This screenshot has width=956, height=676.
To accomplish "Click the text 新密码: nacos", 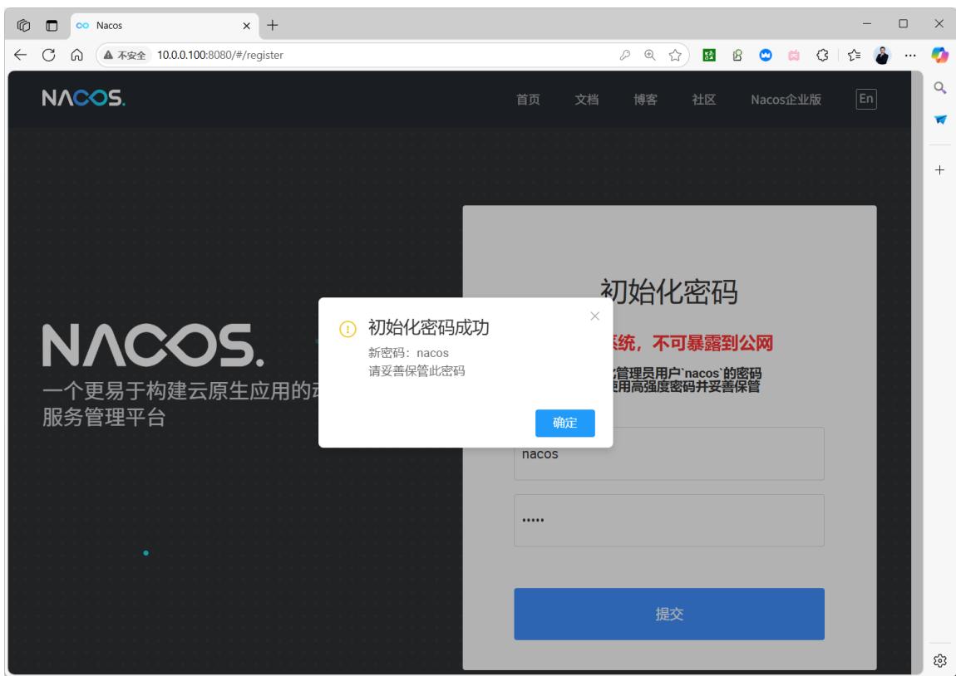I will (x=408, y=353).
